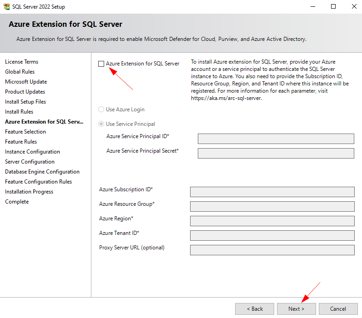This screenshot has height=318, width=362.
Task: Select Server Configuration step
Action: click(30, 162)
